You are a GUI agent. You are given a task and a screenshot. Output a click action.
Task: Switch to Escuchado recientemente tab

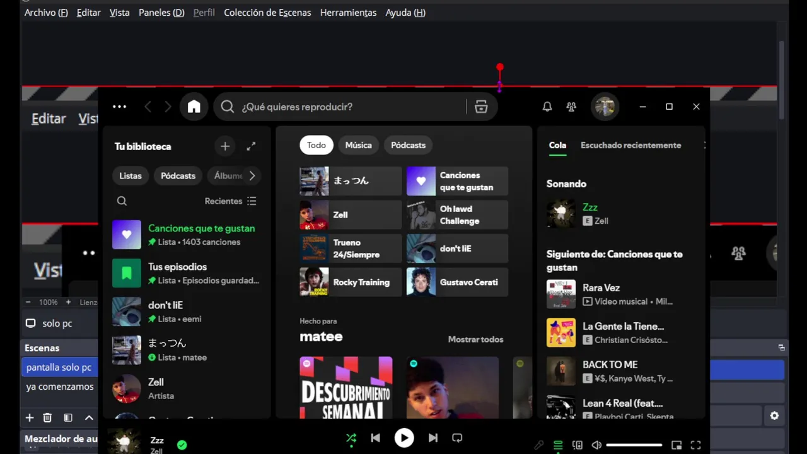click(630, 145)
